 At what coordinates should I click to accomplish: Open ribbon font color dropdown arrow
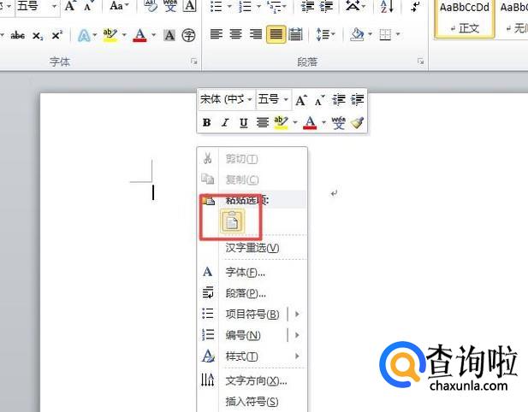coord(153,35)
